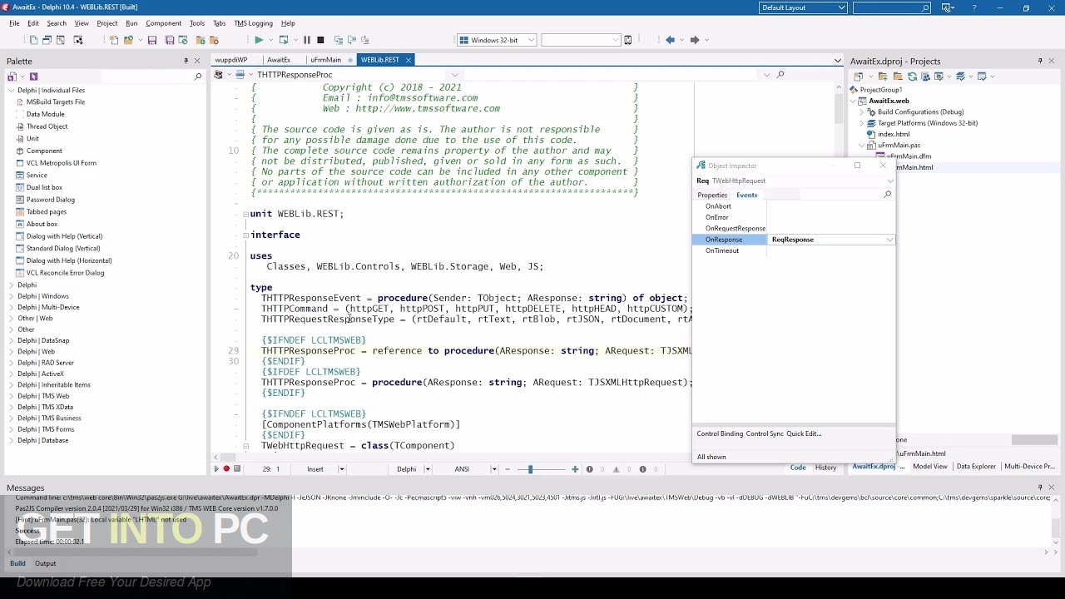
Task: Click the Stop (program reset) square icon
Action: click(x=320, y=40)
